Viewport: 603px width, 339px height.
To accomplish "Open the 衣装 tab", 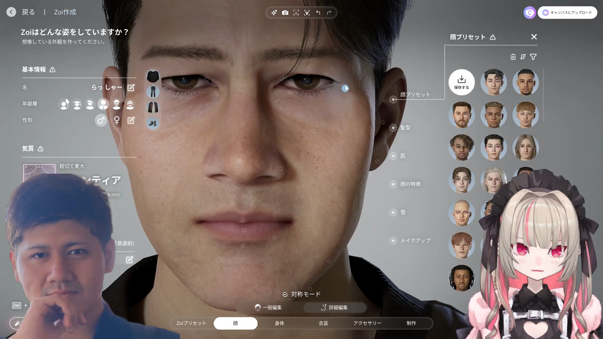I will pyautogui.click(x=323, y=323).
